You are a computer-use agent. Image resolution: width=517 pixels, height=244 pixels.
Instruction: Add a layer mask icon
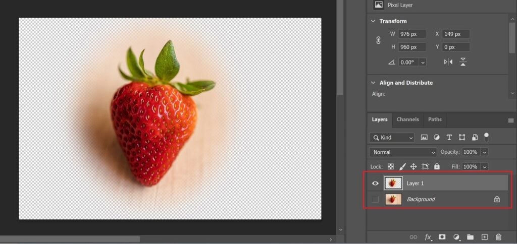442,237
